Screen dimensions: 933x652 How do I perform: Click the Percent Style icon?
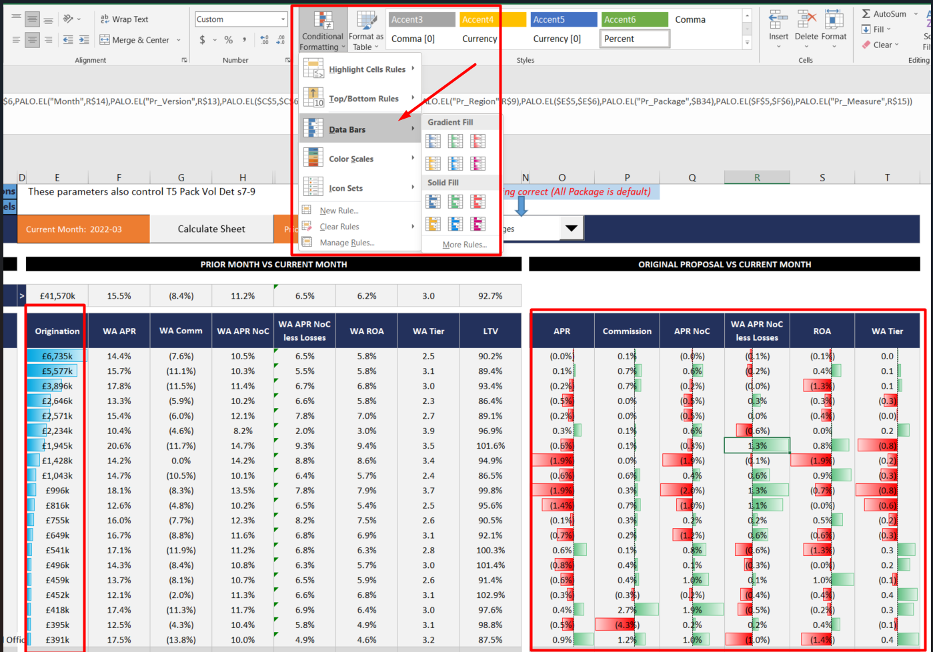(229, 40)
